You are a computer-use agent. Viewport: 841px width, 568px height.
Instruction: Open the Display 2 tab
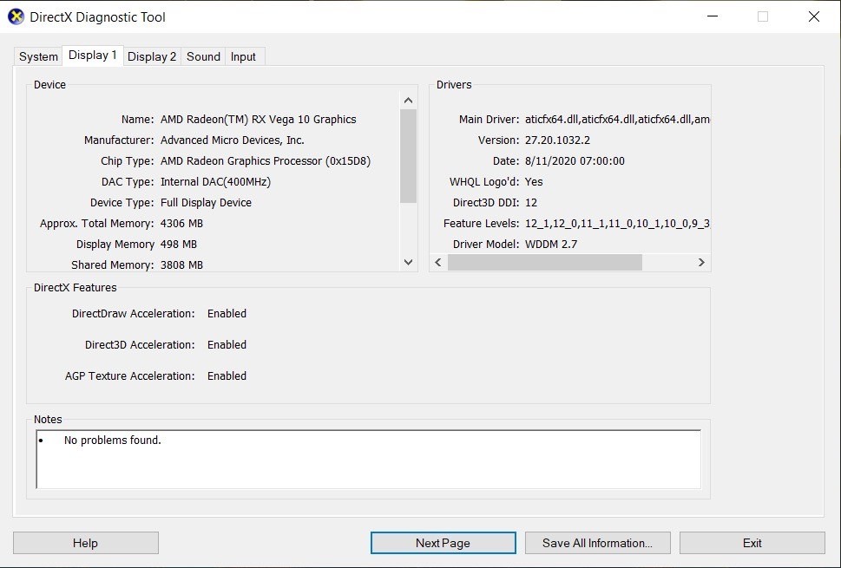[x=152, y=55]
